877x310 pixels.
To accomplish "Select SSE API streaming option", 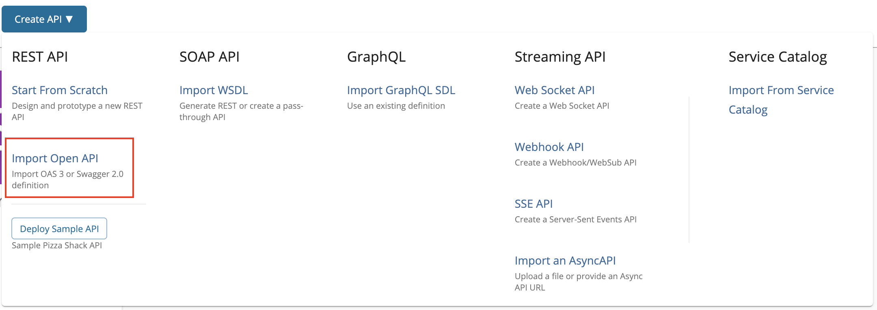I will tap(534, 204).
